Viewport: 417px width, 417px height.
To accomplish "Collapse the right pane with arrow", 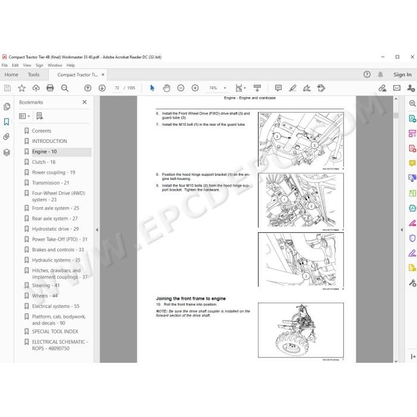I will click(x=402, y=229).
